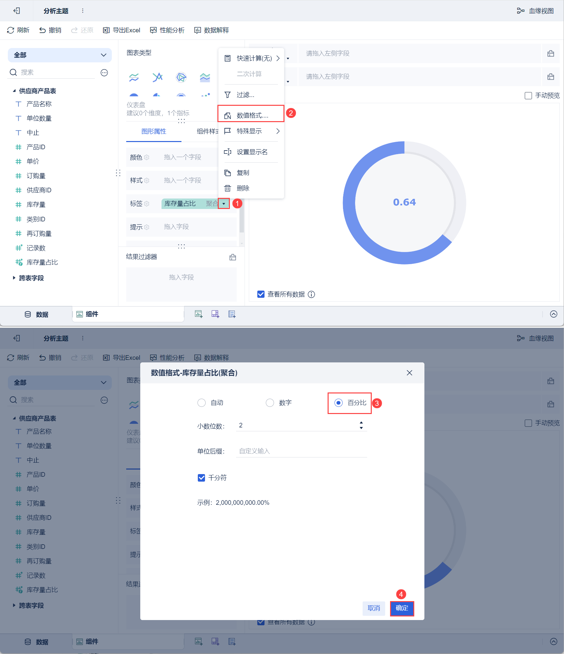This screenshot has width=564, height=654.
Task: Open the 库存量占比 field dropdown arrow
Action: click(x=224, y=204)
